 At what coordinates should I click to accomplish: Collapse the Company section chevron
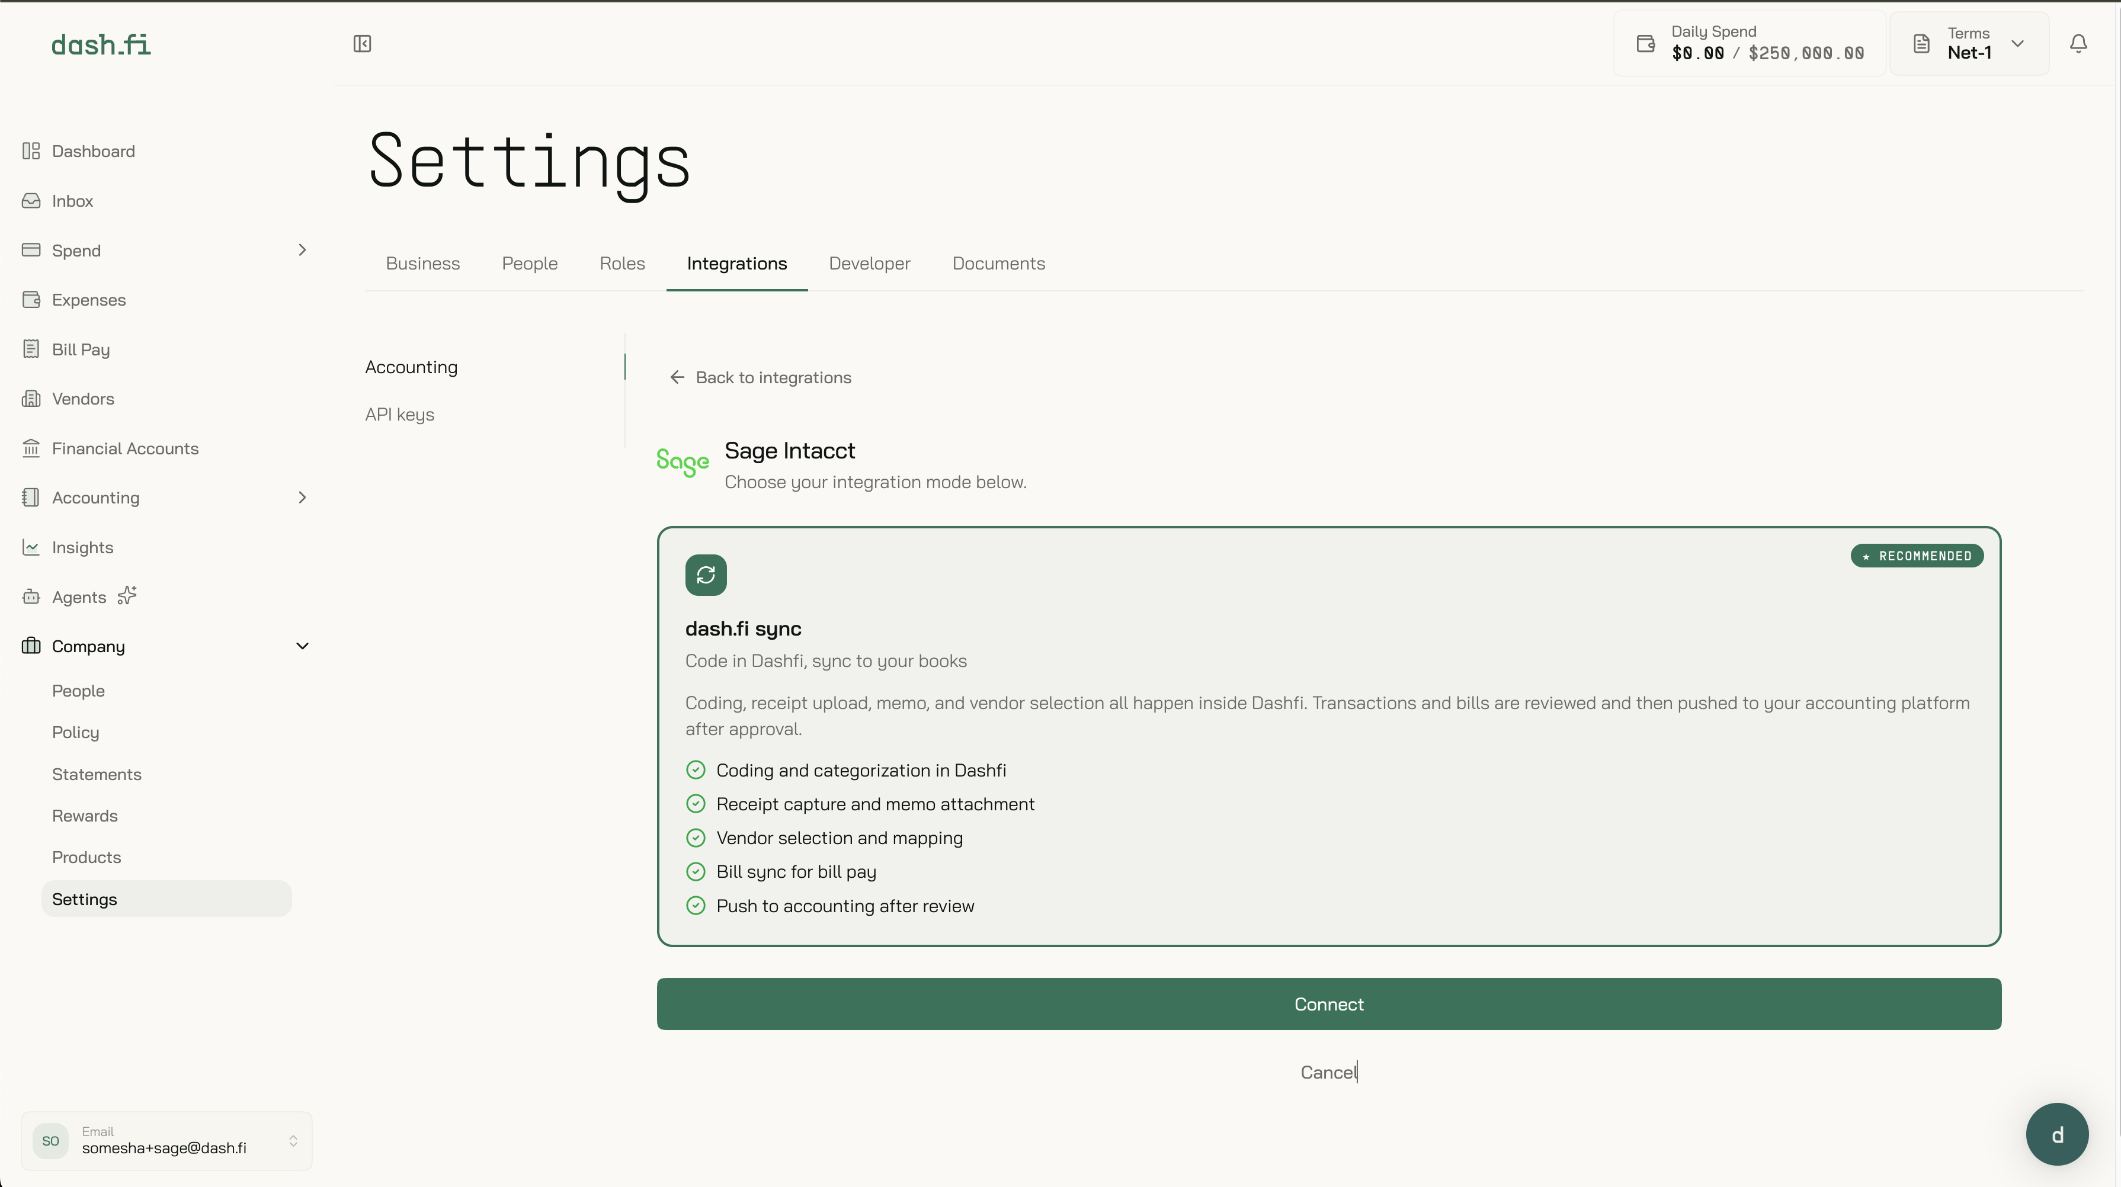pos(302,646)
